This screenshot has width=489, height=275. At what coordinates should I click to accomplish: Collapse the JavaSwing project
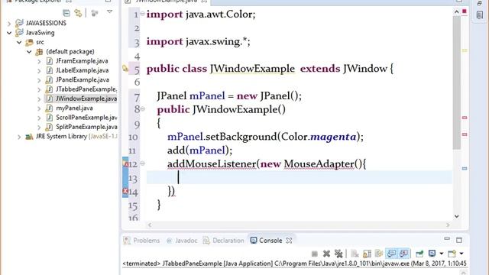(x=9, y=33)
